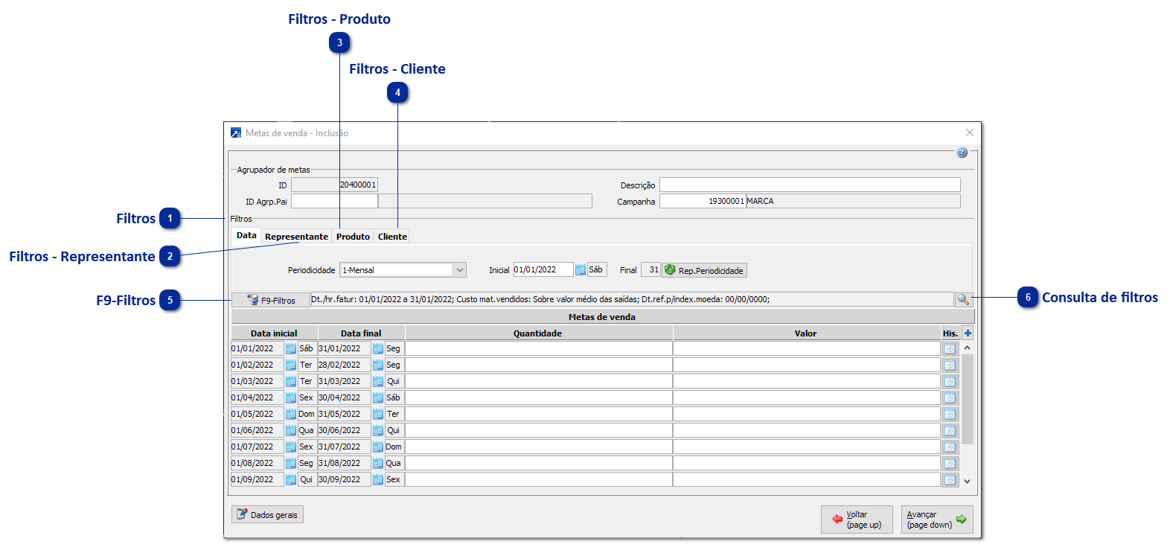Click the Descrição input field
The height and width of the screenshot is (550, 1170).
[810, 185]
